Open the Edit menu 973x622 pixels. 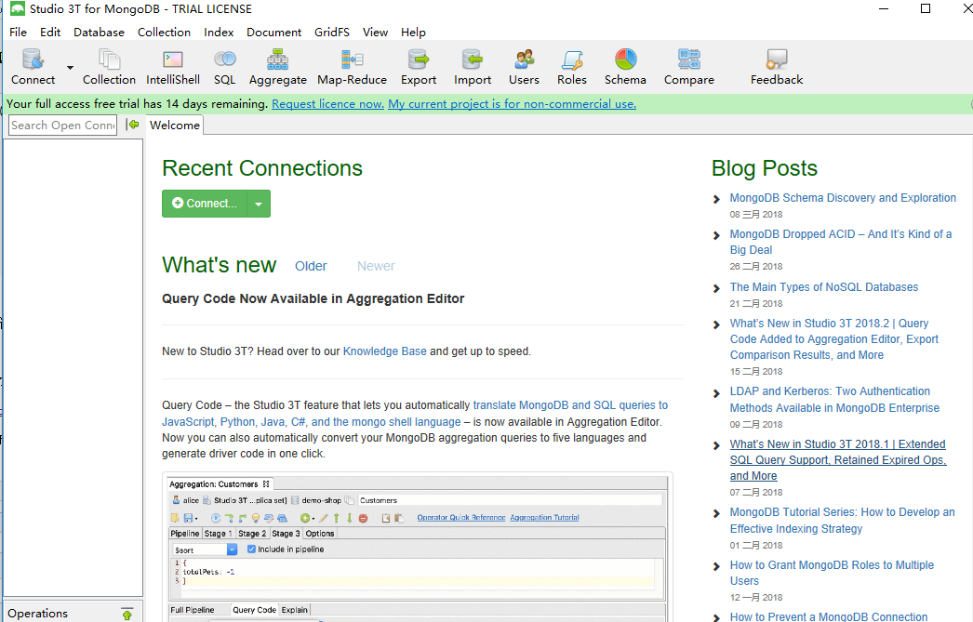pos(50,33)
